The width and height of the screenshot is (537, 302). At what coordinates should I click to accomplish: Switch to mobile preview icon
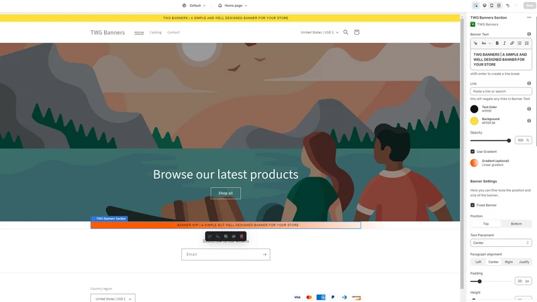coord(492,5)
